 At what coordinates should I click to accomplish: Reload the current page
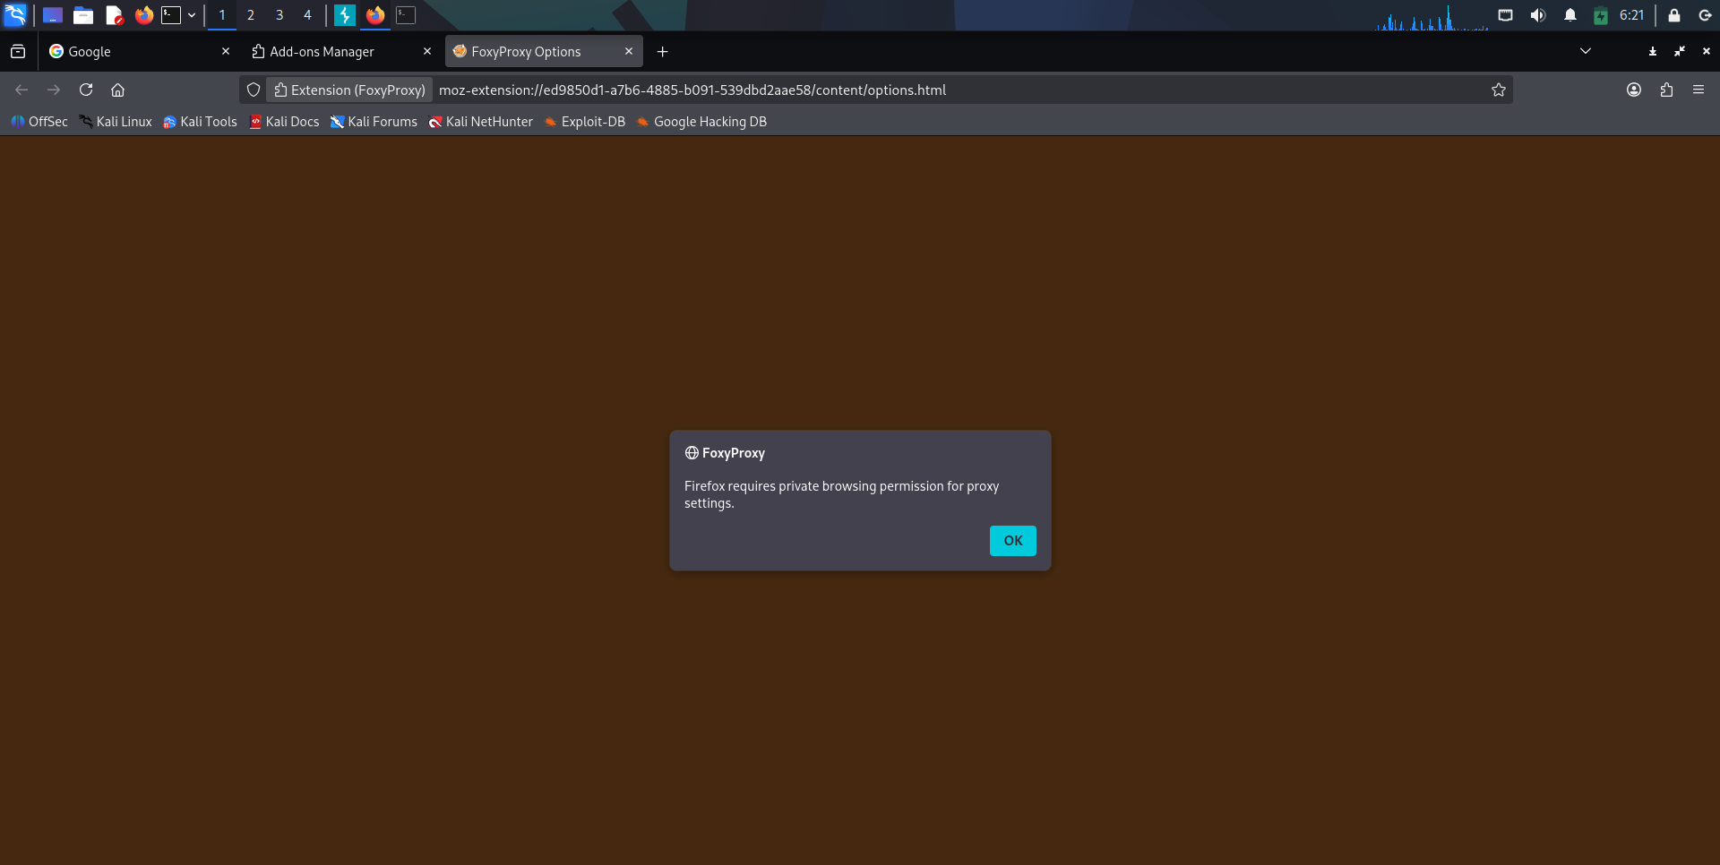pos(86,90)
